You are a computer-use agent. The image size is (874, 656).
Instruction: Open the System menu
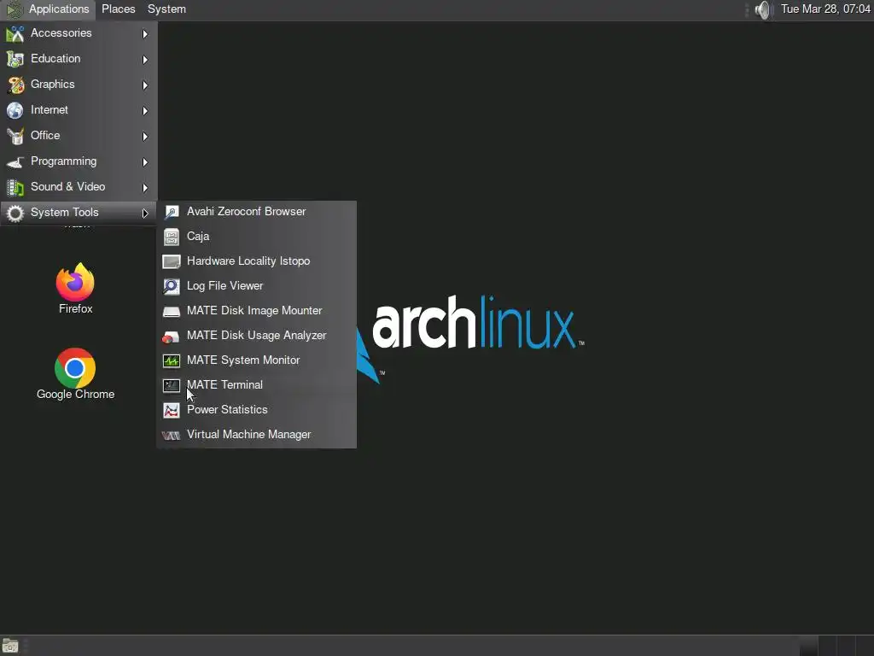[166, 9]
